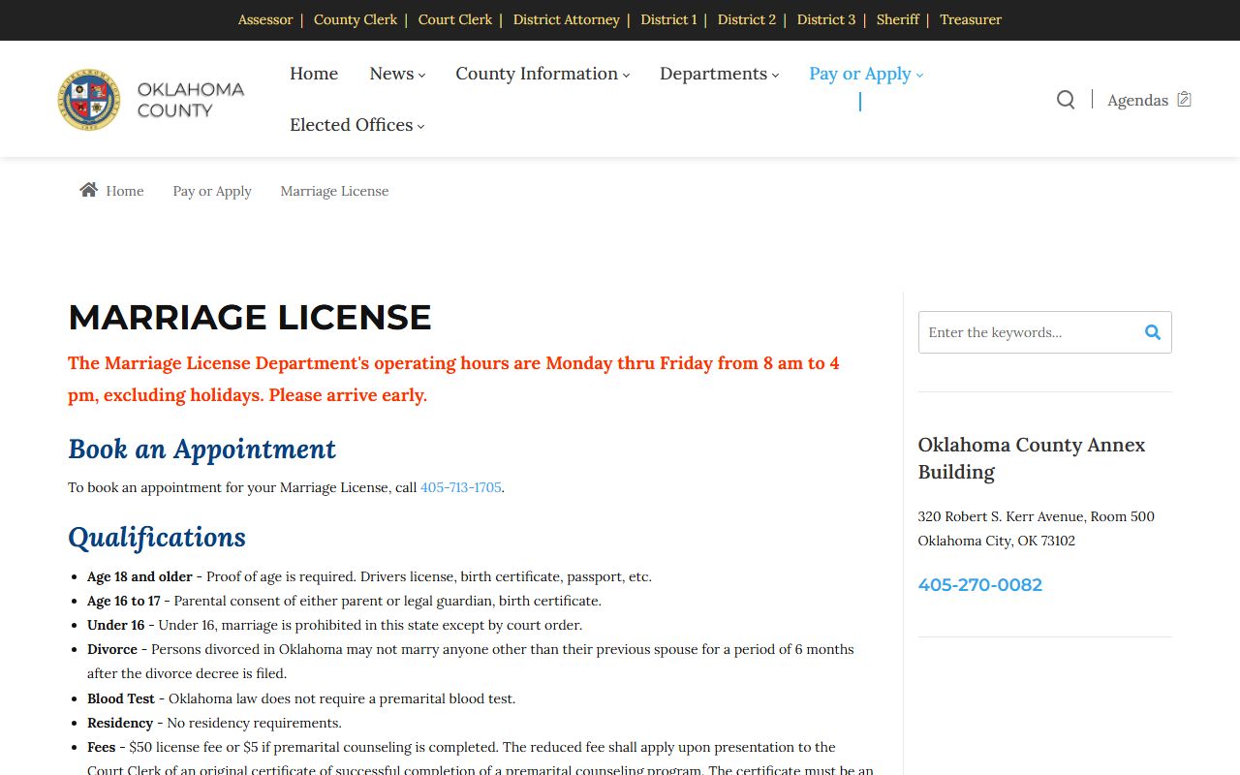
Task: Click the 320 Robert S. Kerr Avenue address
Action: pos(1037,516)
